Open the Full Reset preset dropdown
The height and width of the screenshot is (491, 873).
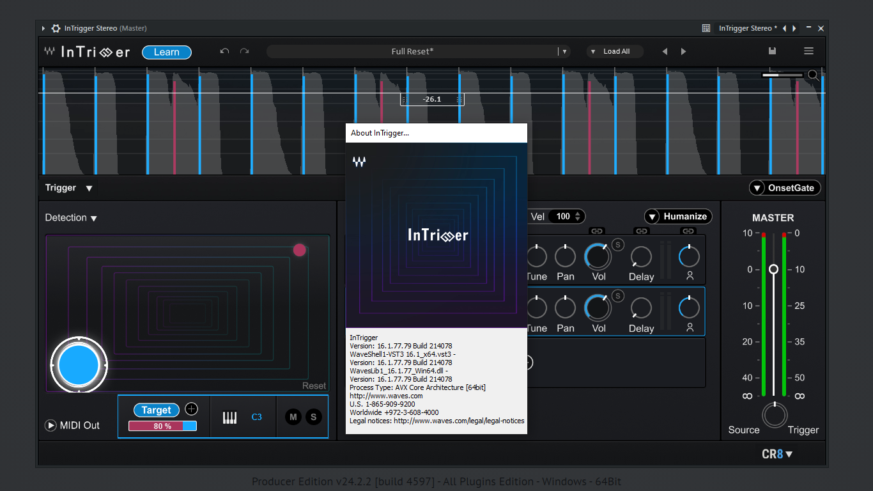563,51
